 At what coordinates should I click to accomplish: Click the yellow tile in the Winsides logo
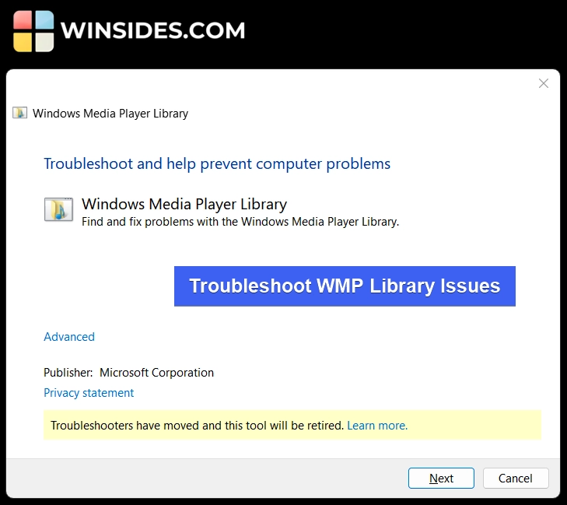23,42
